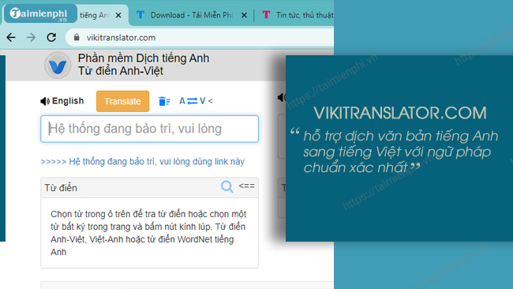Screen dimensions: 513x289
Task: Close the 'tiếng Anh' browser tab
Action: [x=118, y=15]
